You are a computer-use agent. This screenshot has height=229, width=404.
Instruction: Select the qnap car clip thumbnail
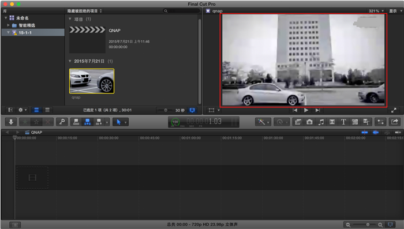click(x=92, y=81)
